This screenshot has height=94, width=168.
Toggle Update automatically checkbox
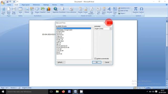95,58
